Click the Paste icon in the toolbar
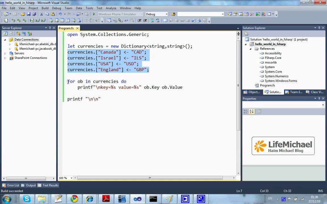327x204 pixels. (x=53, y=14)
